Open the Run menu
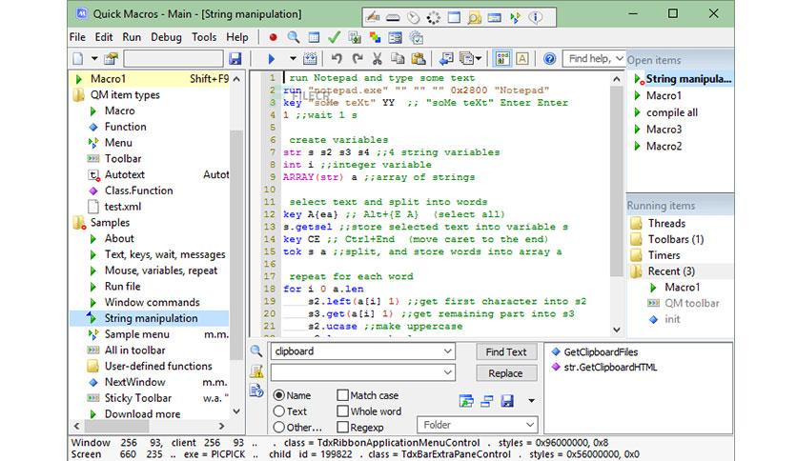Viewport: 797px width, 461px height. click(x=132, y=37)
